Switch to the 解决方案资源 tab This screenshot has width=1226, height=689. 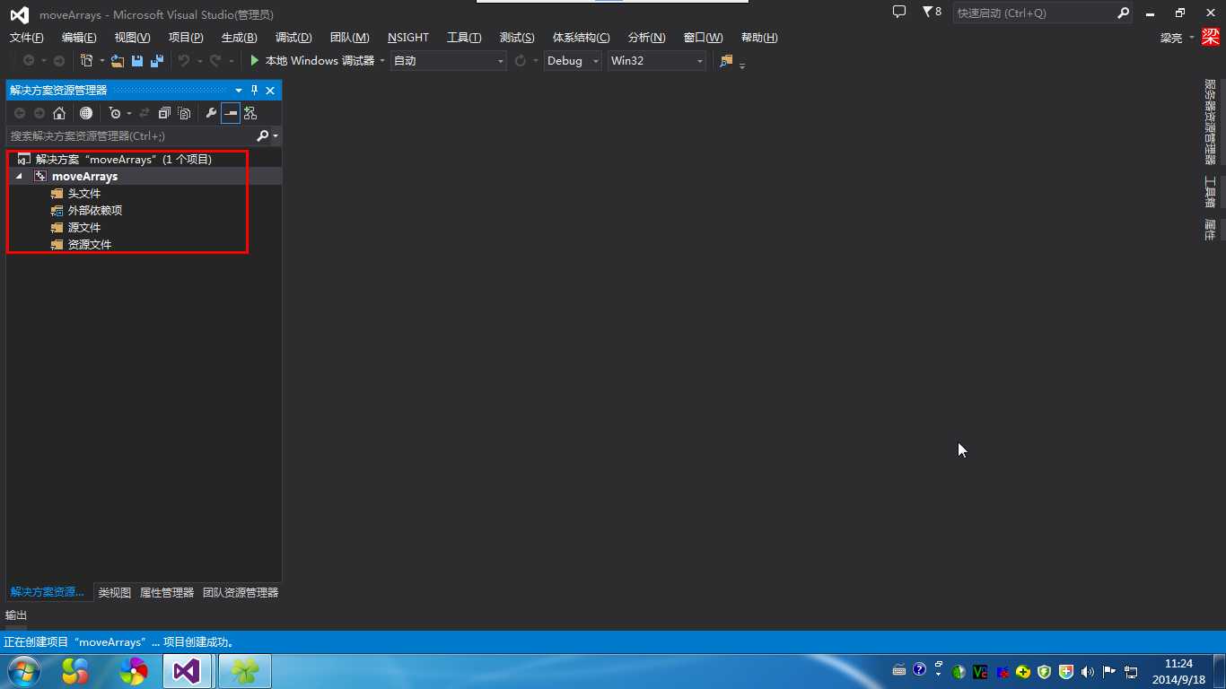[47, 592]
